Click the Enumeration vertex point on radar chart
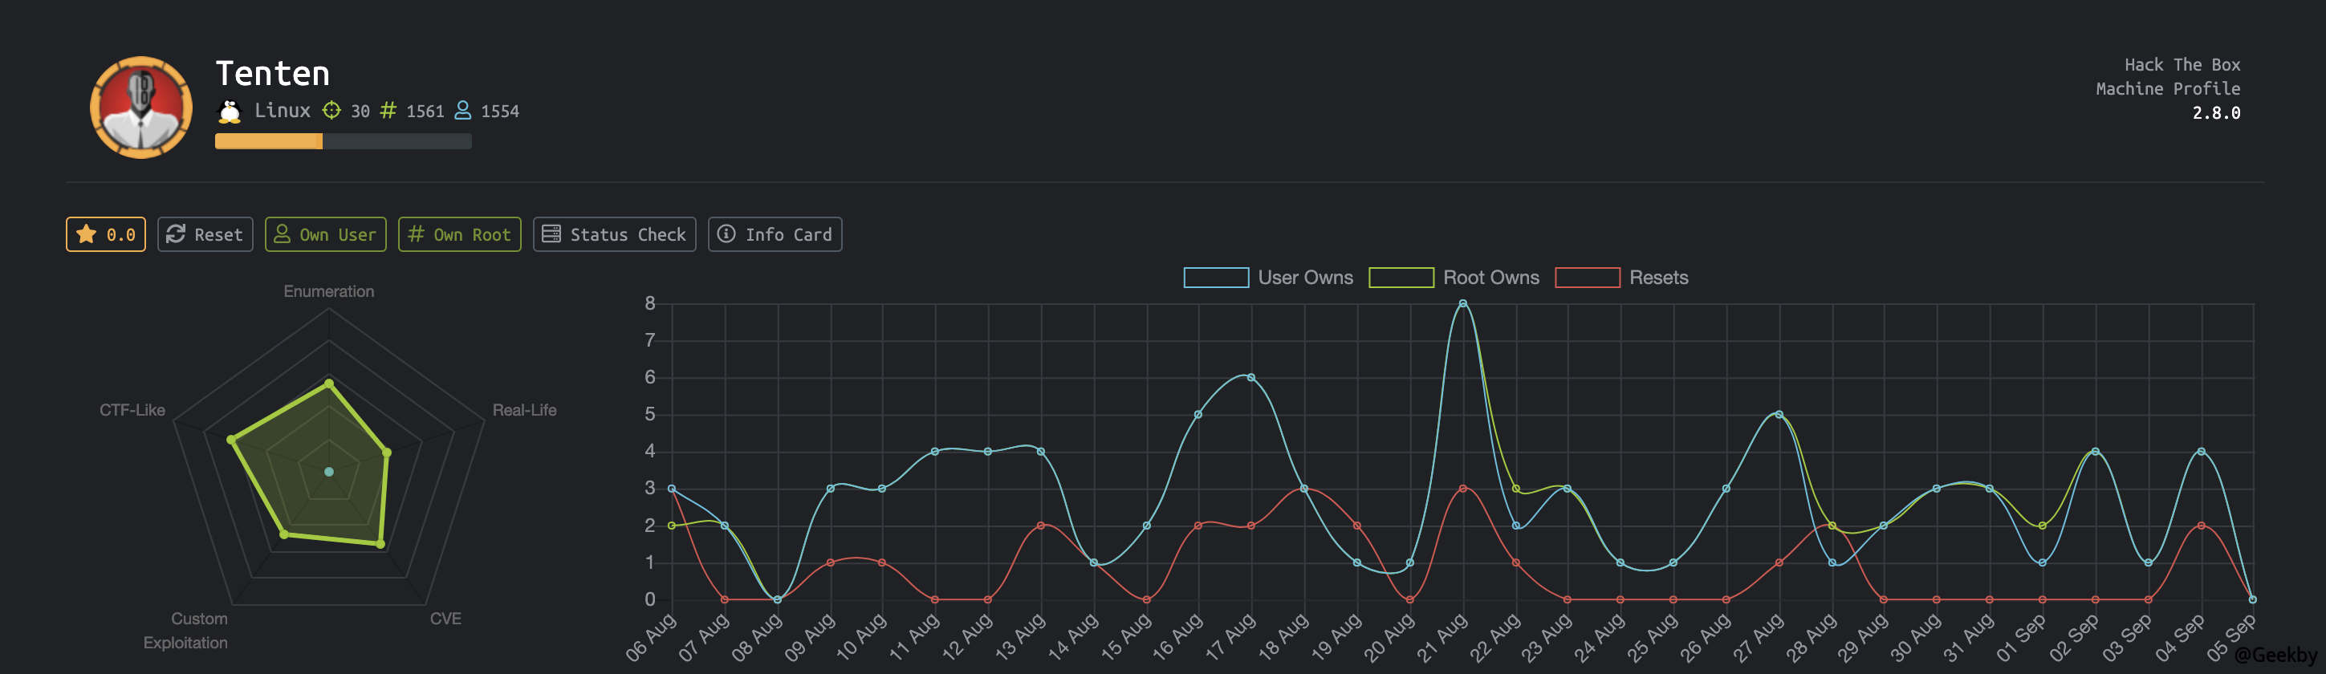 click(x=329, y=384)
